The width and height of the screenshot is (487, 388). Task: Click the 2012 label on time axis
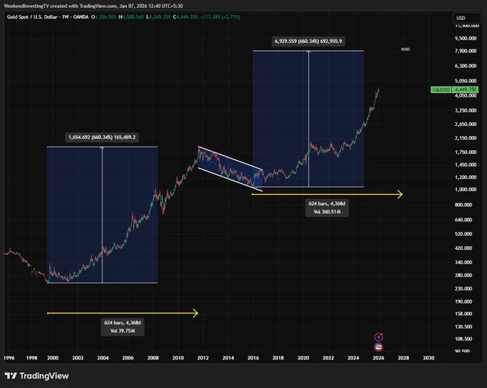coord(203,358)
